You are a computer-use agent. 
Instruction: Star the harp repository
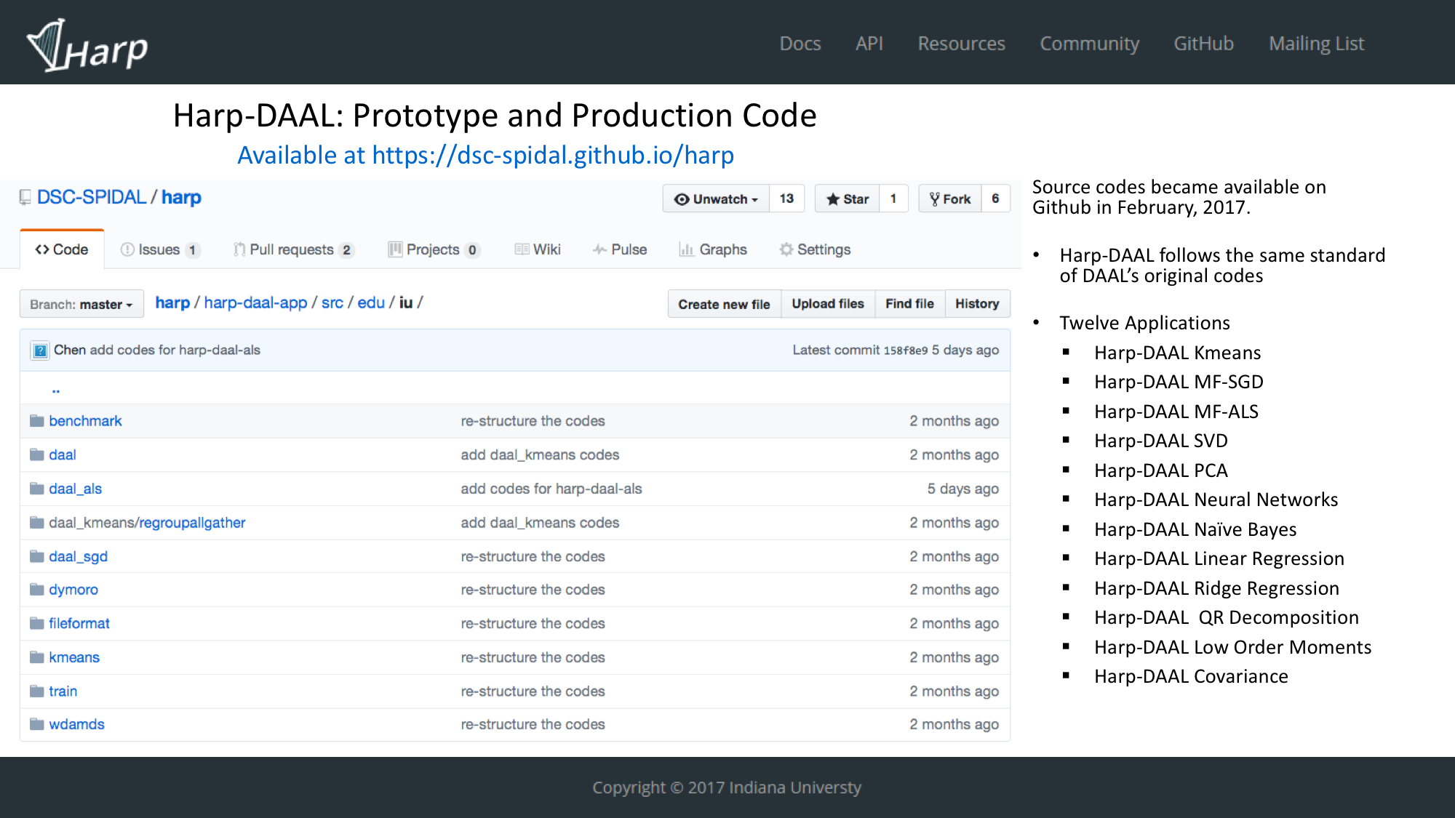pyautogui.click(x=848, y=199)
